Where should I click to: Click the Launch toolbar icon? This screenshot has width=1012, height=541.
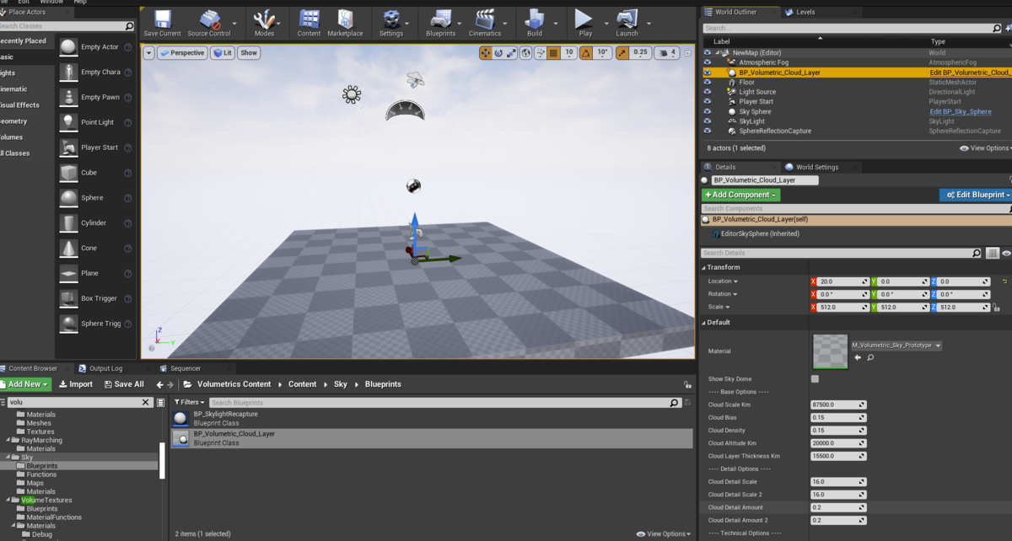627,23
